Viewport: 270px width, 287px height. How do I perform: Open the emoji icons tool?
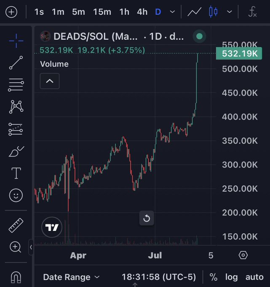[x=16, y=195]
